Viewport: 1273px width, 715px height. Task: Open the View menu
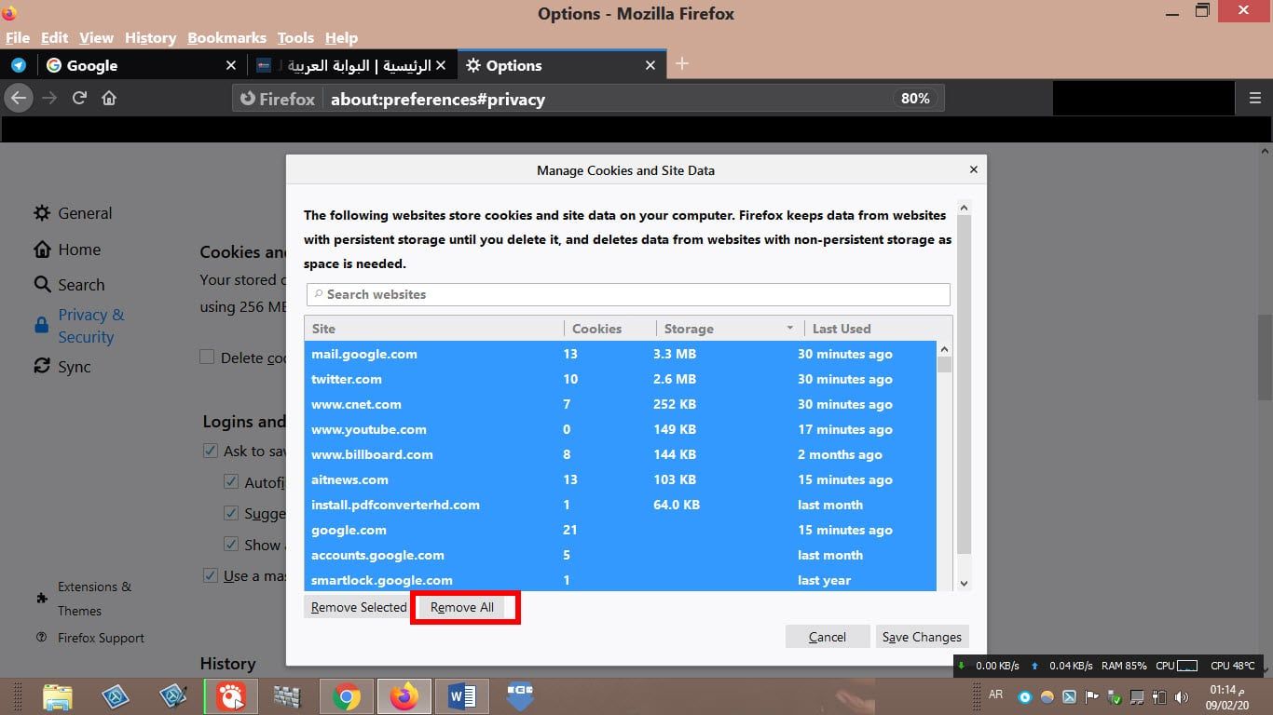(x=96, y=38)
